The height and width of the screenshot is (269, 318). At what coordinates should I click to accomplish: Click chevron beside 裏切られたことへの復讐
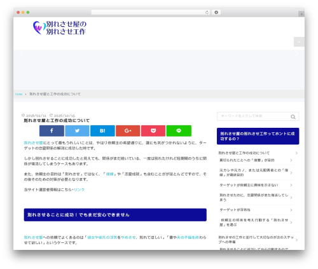coord(291,160)
